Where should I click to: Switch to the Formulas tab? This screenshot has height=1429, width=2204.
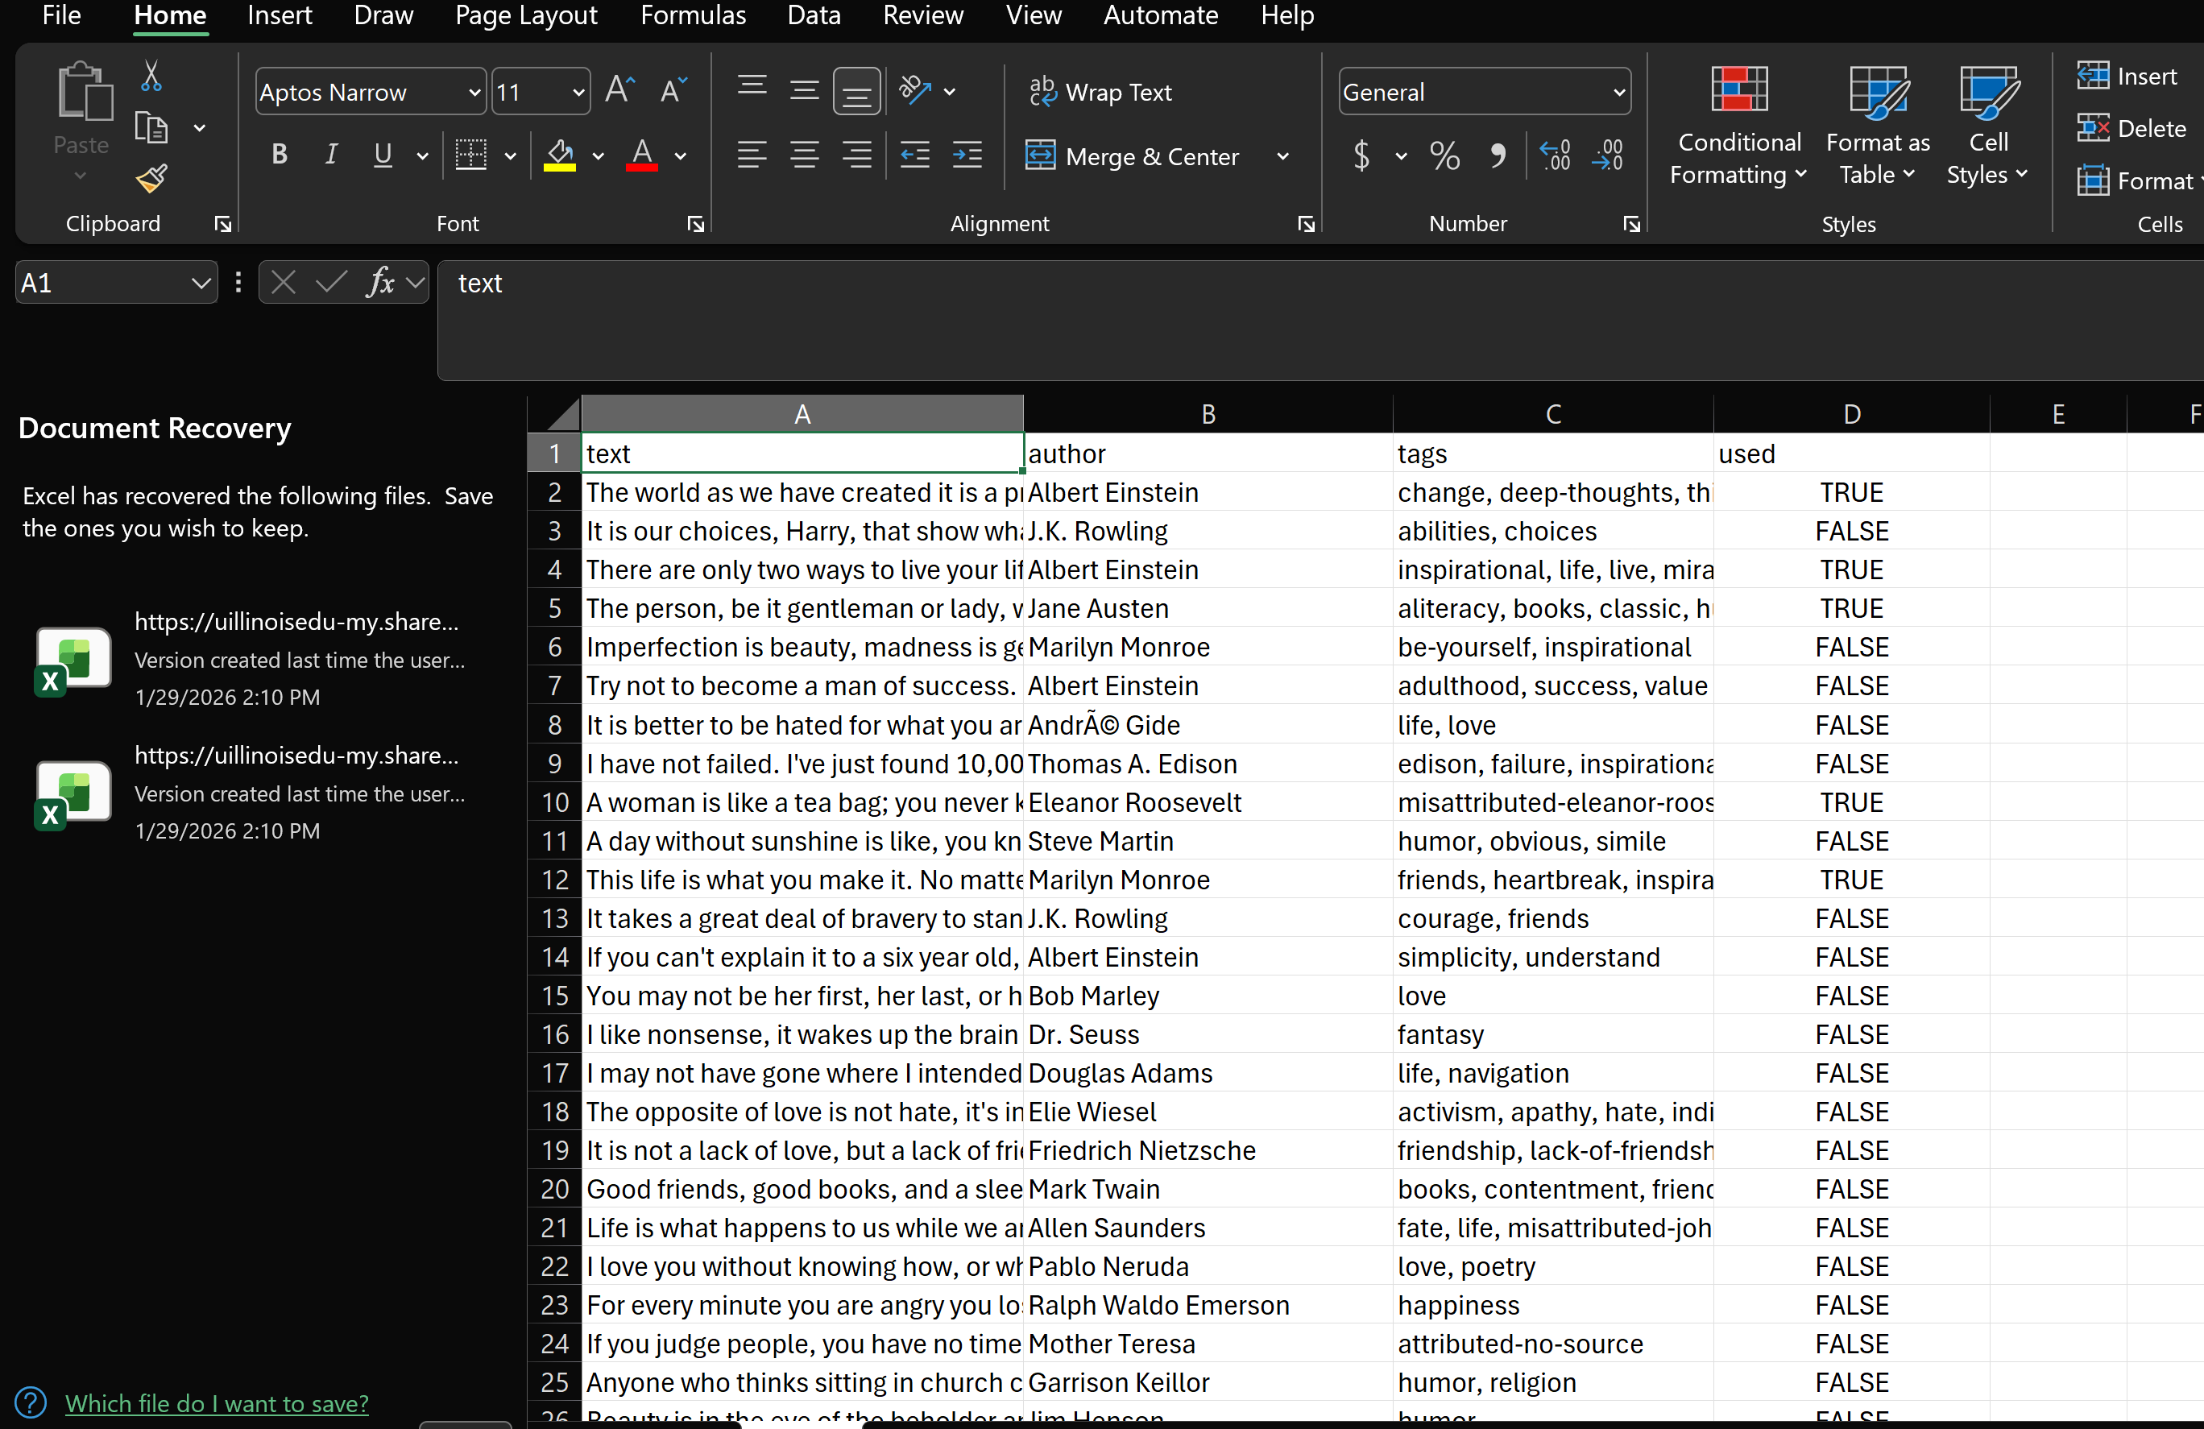692,16
